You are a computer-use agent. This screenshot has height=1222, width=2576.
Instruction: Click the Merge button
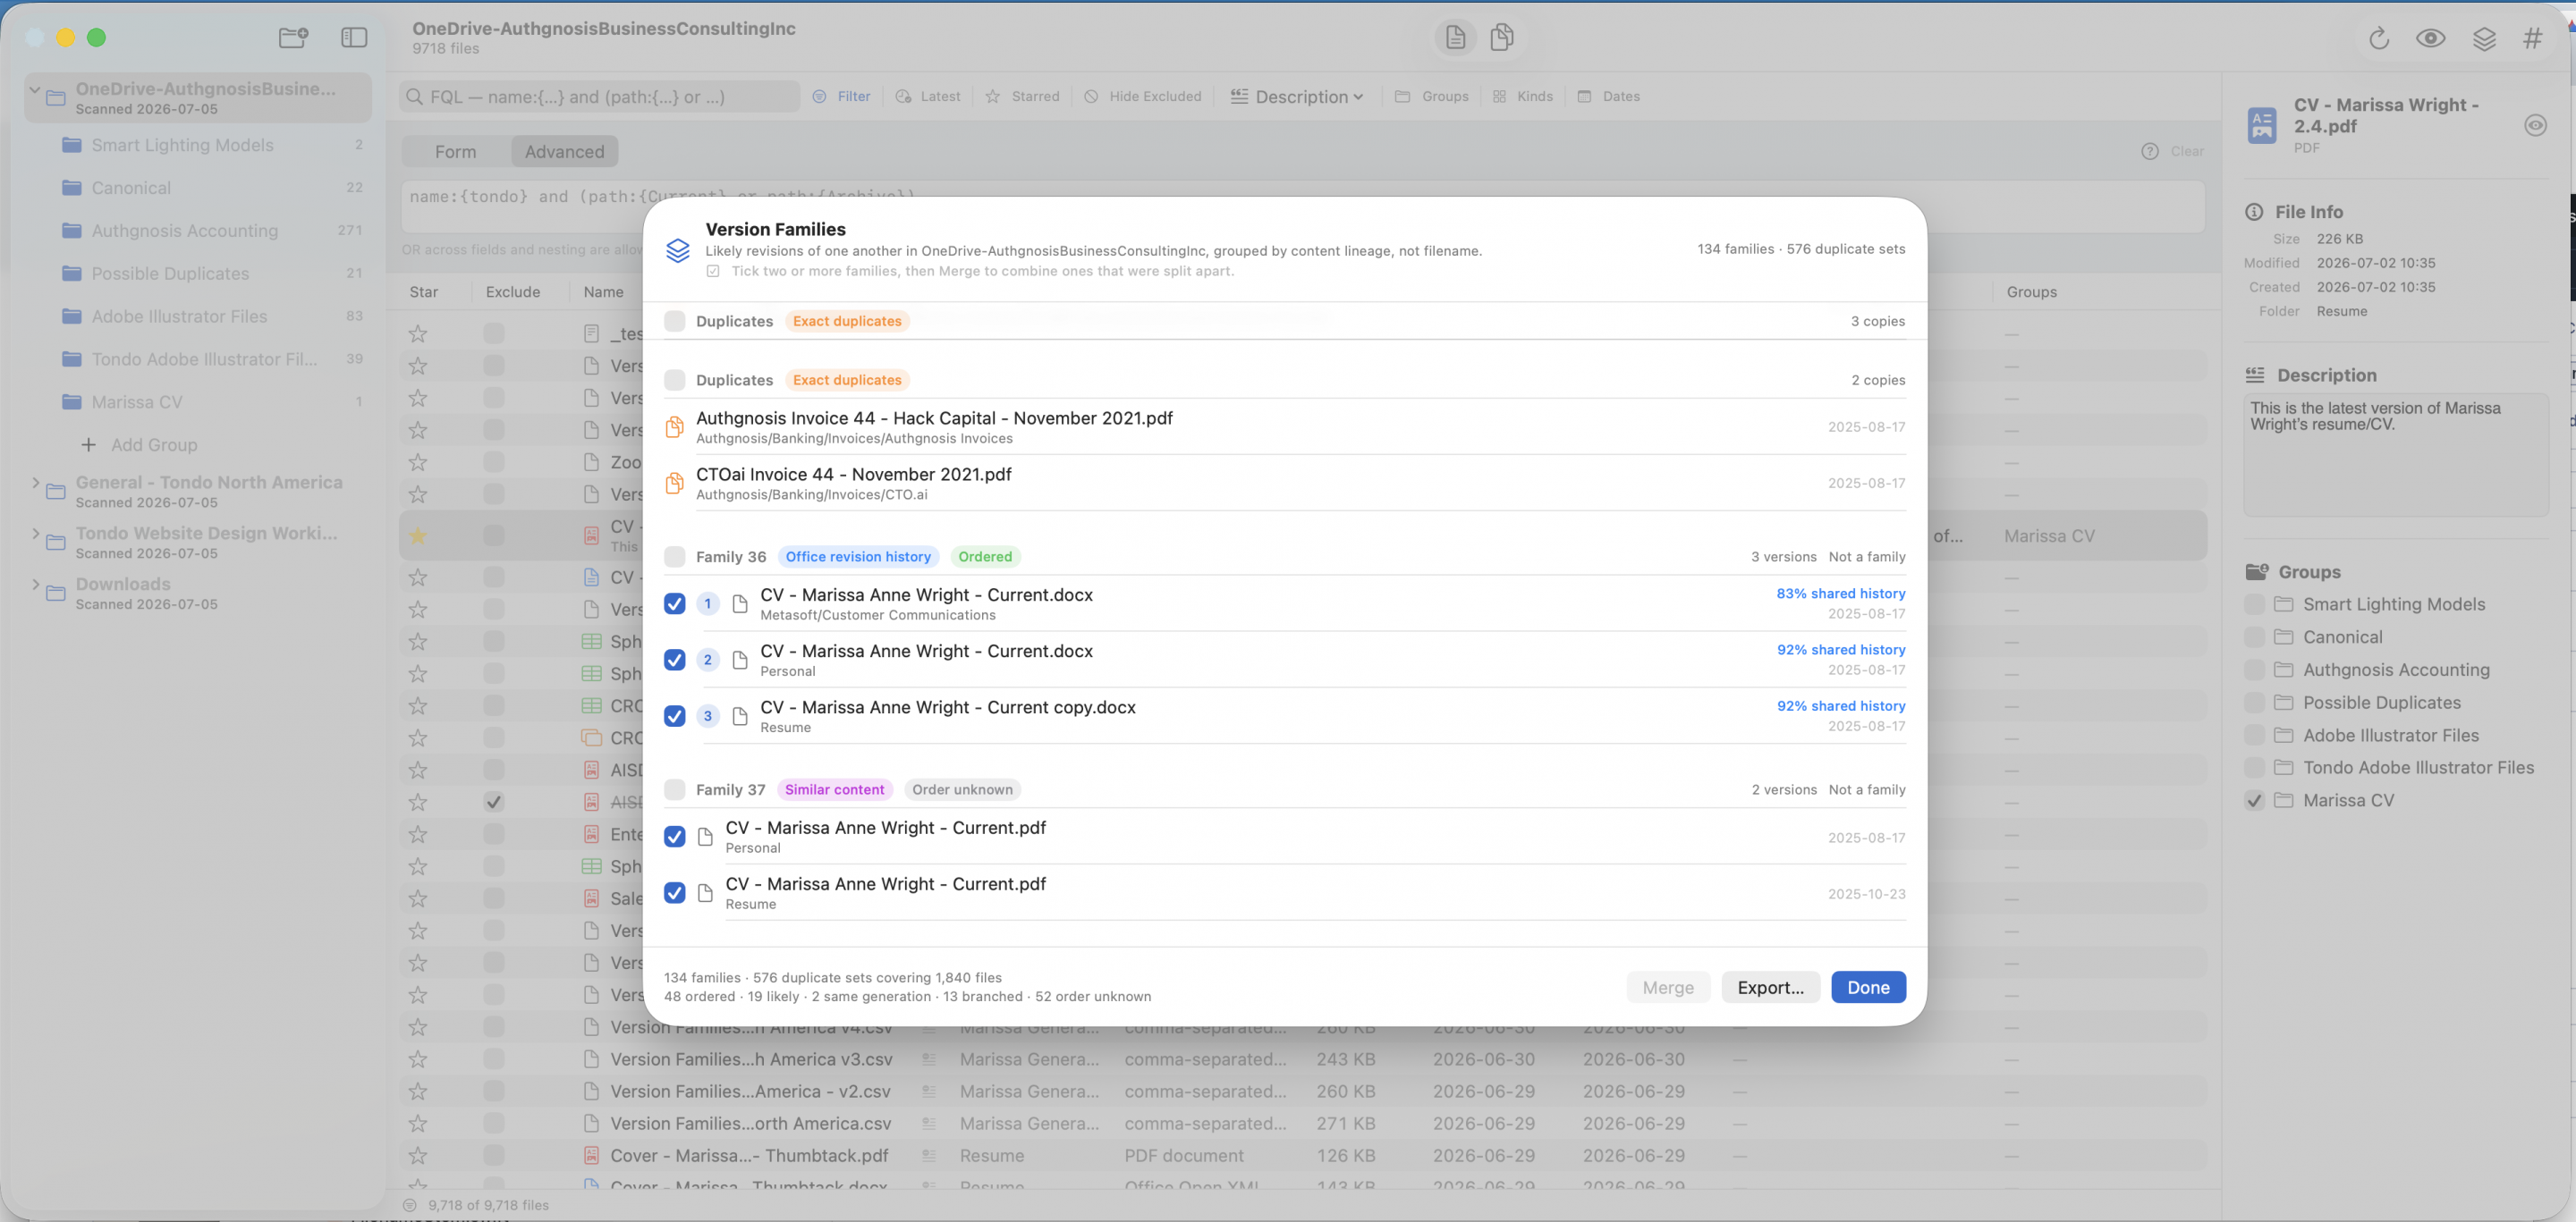(1668, 988)
